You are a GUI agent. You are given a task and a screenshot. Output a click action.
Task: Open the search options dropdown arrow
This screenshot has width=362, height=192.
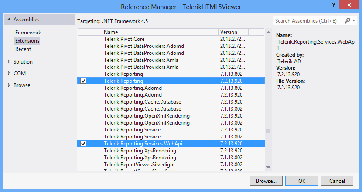click(353, 20)
